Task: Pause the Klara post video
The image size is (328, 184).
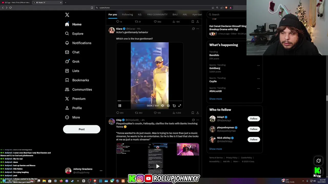Action: tap(120, 106)
